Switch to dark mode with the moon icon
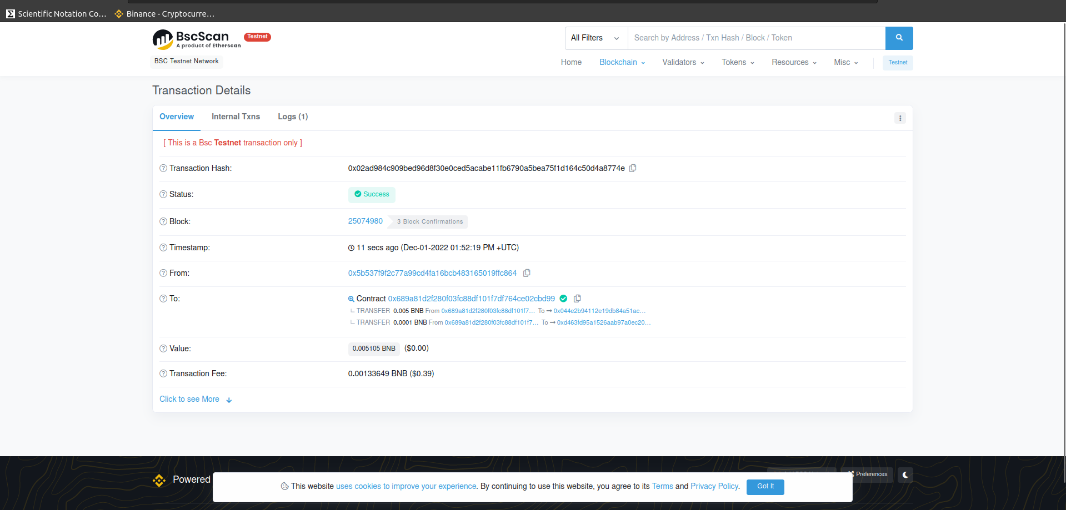 pyautogui.click(x=904, y=474)
